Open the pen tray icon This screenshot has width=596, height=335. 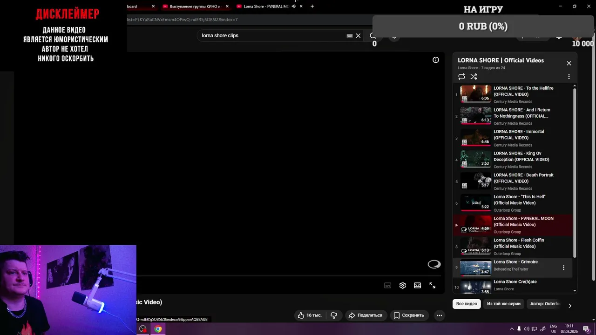542,329
